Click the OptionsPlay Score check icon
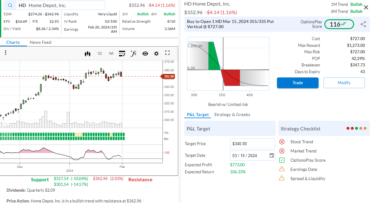The height and width of the screenshot is (203, 370). coord(282,160)
